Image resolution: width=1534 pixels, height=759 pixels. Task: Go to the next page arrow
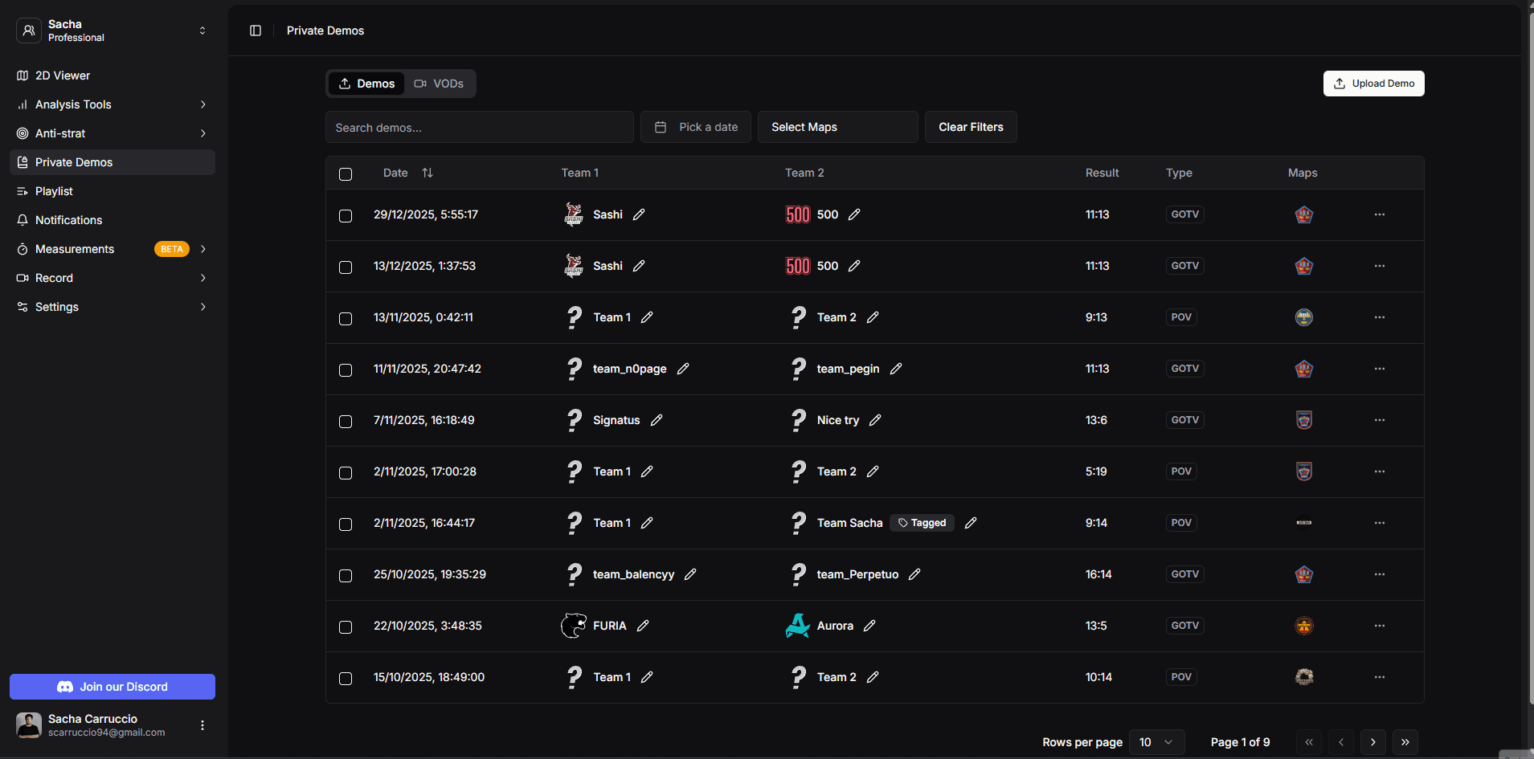coord(1372,742)
